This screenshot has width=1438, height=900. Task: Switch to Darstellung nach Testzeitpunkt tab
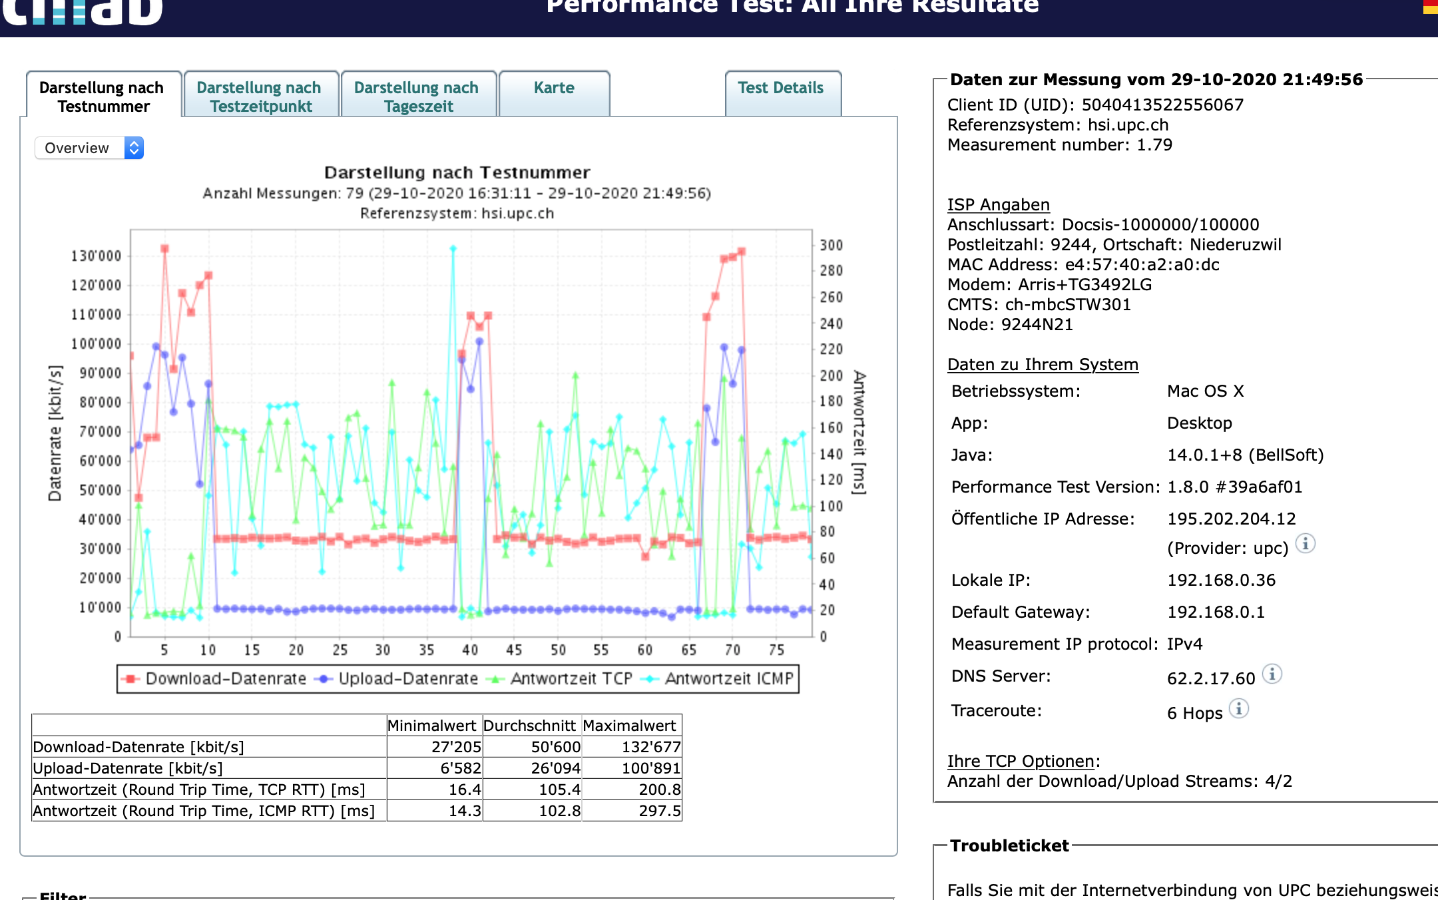tap(260, 97)
